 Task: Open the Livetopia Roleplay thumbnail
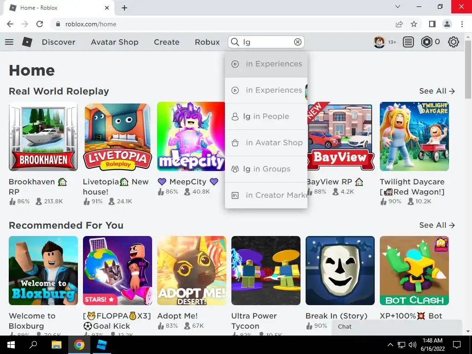(x=118, y=136)
